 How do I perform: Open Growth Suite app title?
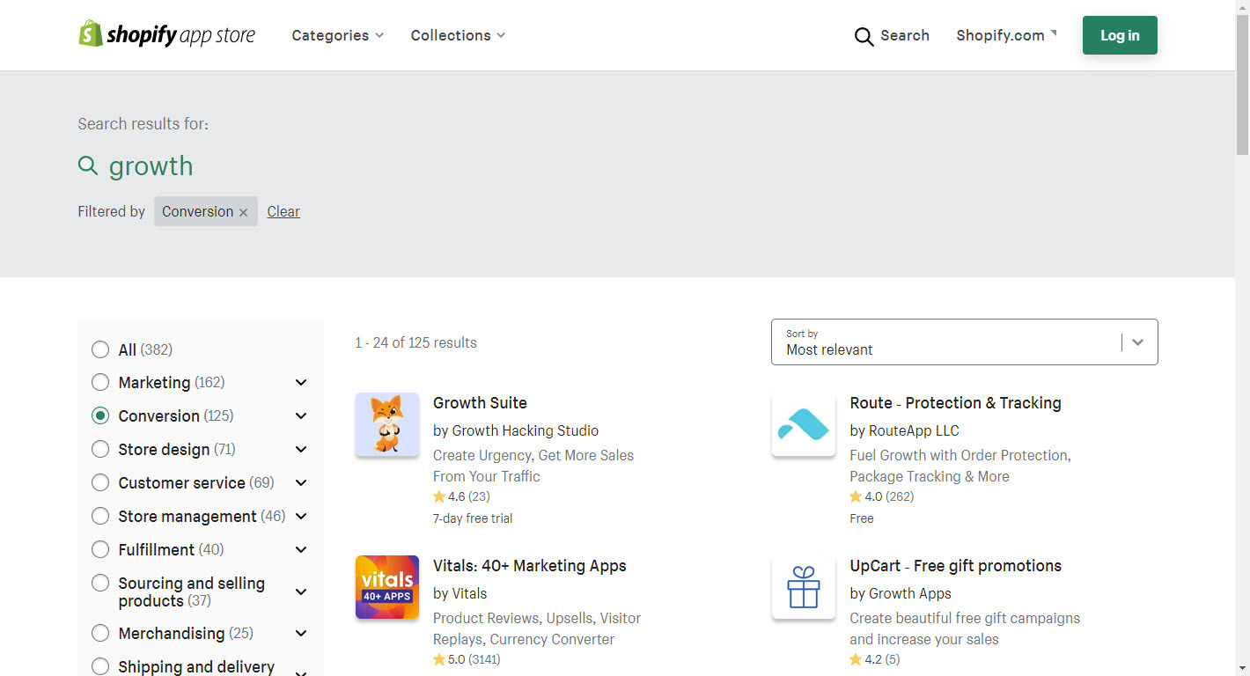[x=480, y=402]
